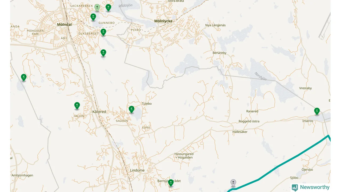
Task: Open the beach marker by Glasberget
Action: 103,32
